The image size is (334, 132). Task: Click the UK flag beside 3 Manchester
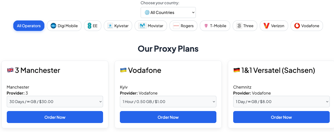click(x=10, y=70)
